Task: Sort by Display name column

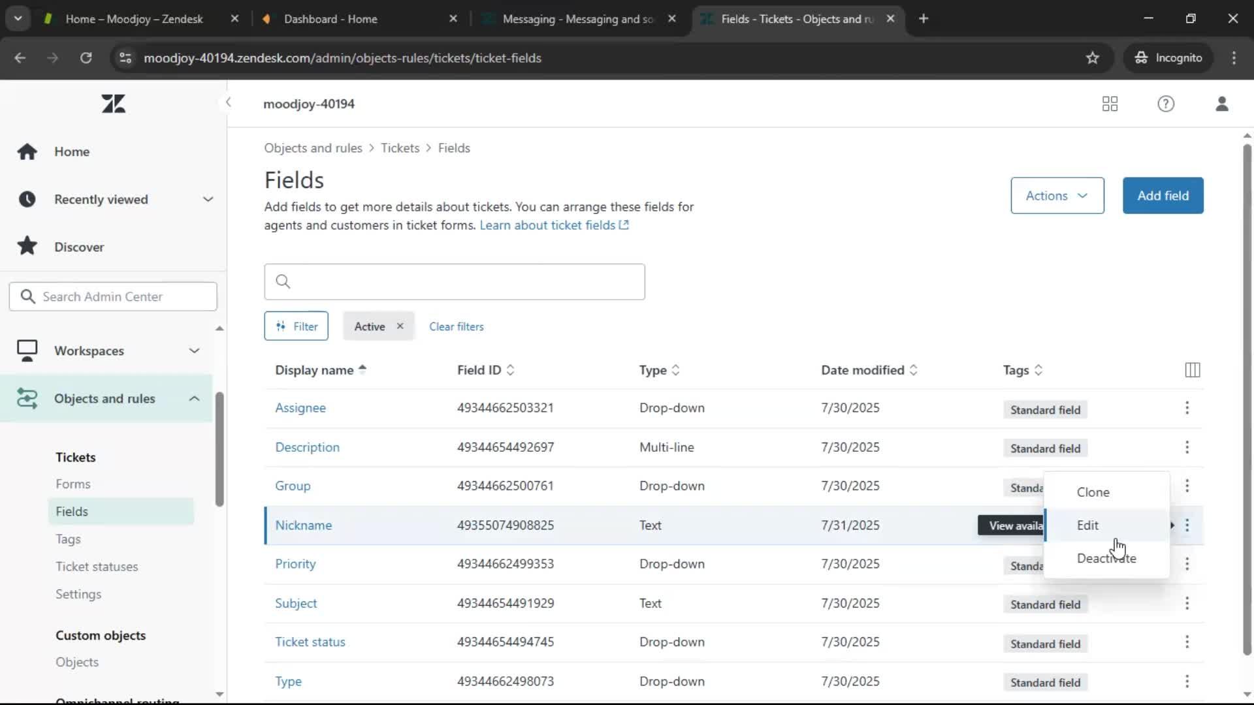Action: (321, 370)
